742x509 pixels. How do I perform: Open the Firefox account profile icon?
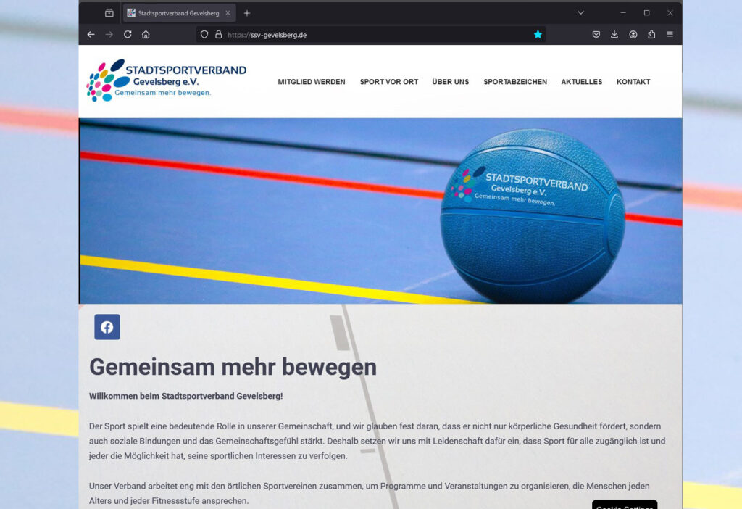[633, 34]
